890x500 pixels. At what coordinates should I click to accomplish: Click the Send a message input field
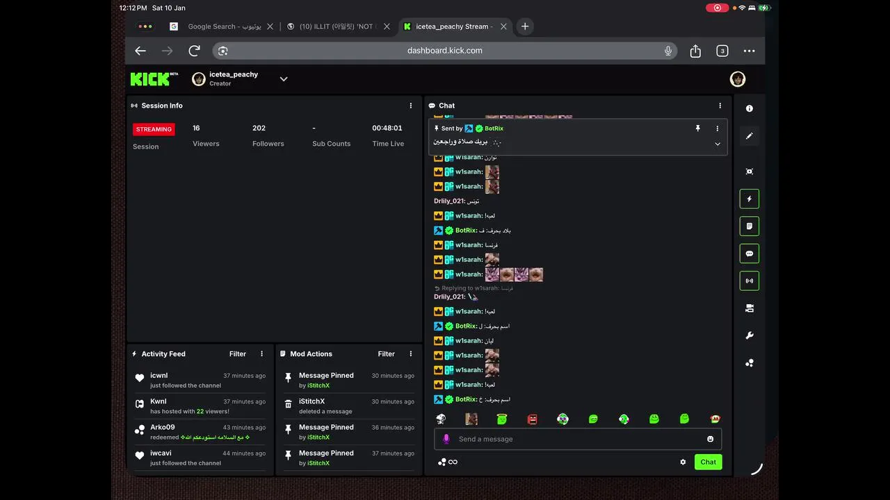point(578,439)
